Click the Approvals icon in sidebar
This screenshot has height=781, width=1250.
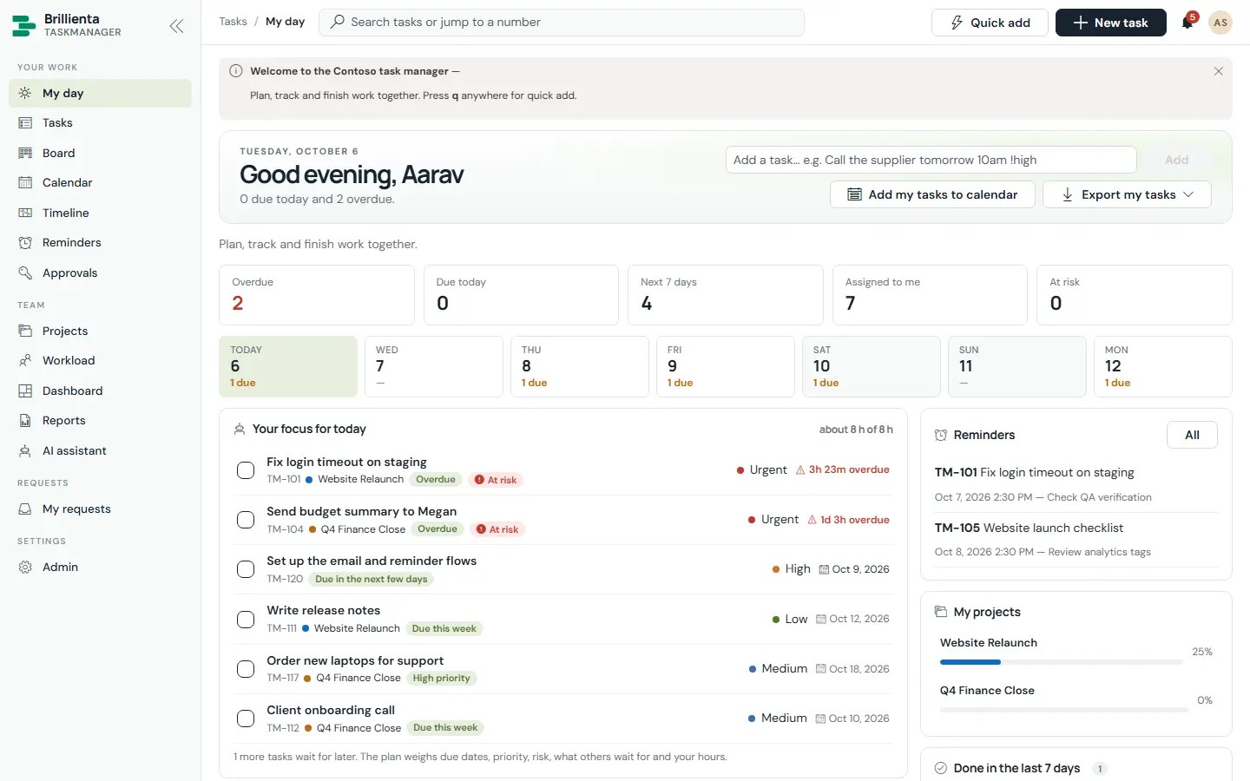[x=25, y=272]
